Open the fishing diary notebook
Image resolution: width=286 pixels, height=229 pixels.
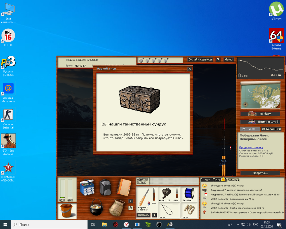[x=124, y=187]
